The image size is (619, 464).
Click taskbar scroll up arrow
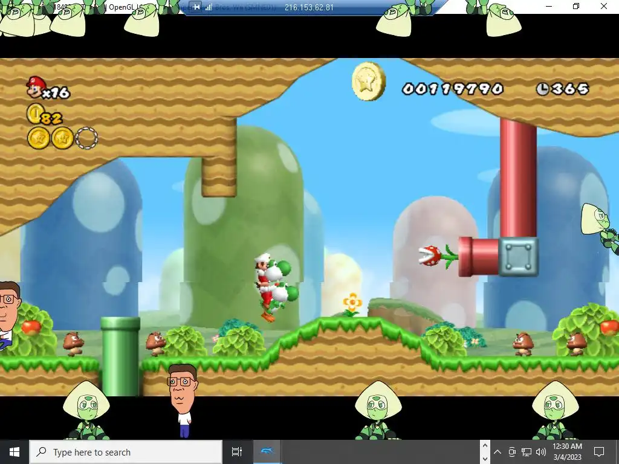click(x=485, y=446)
